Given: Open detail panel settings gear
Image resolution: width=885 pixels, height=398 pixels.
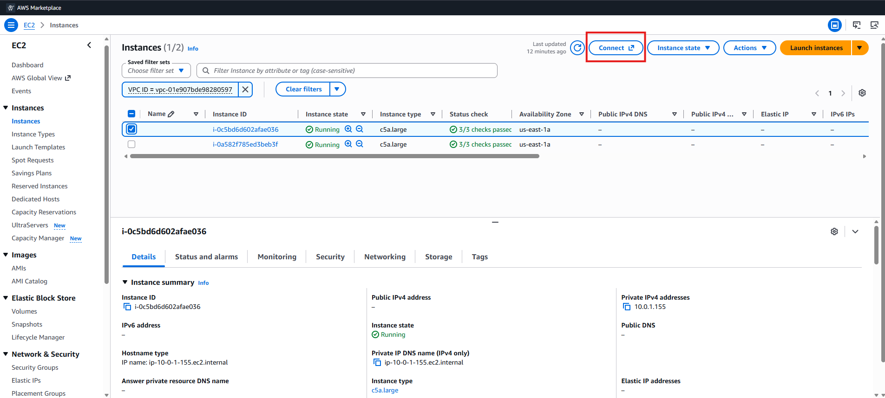Looking at the screenshot, I should 834,231.
